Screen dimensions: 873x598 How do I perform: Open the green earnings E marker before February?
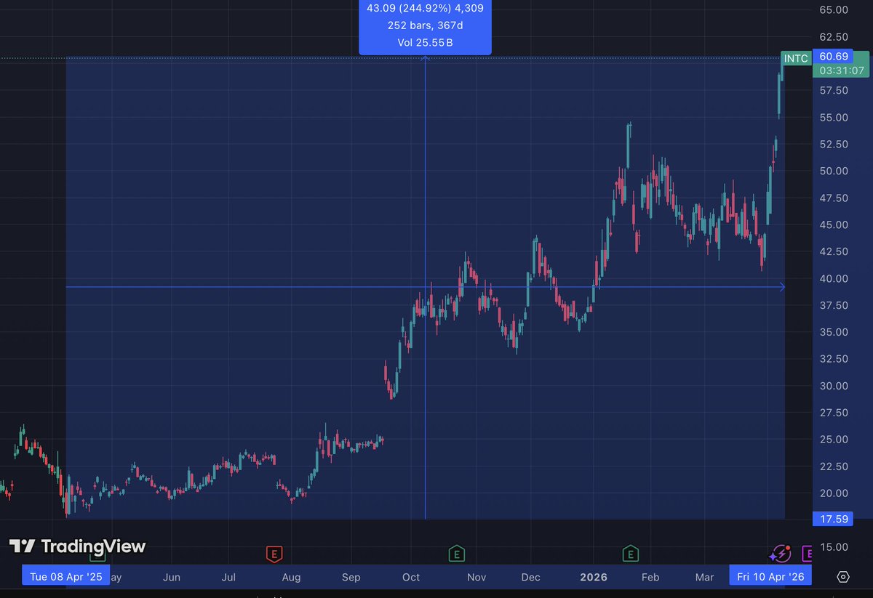[630, 554]
